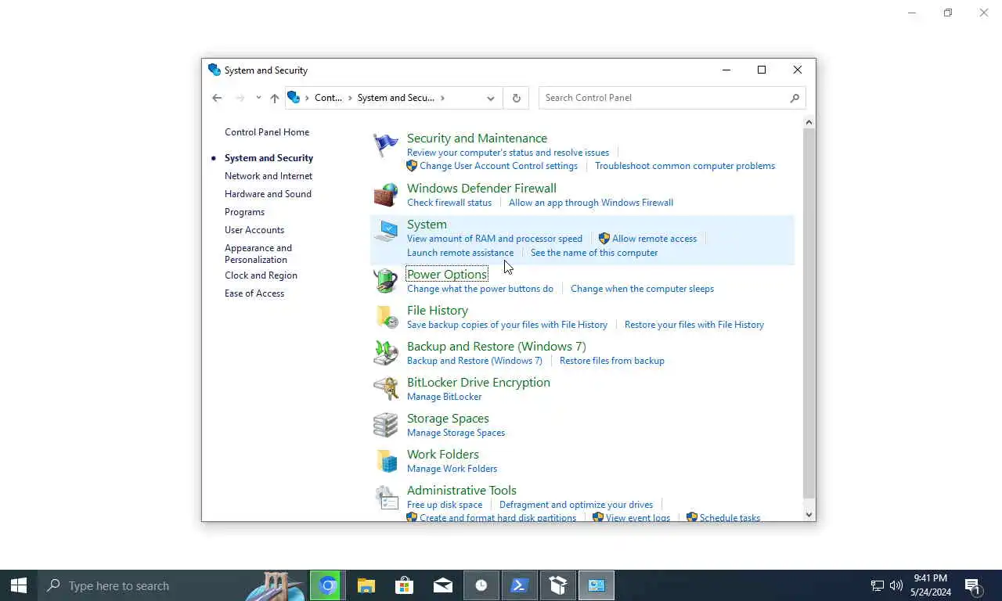Click the Backup and Restore icon

click(x=385, y=353)
